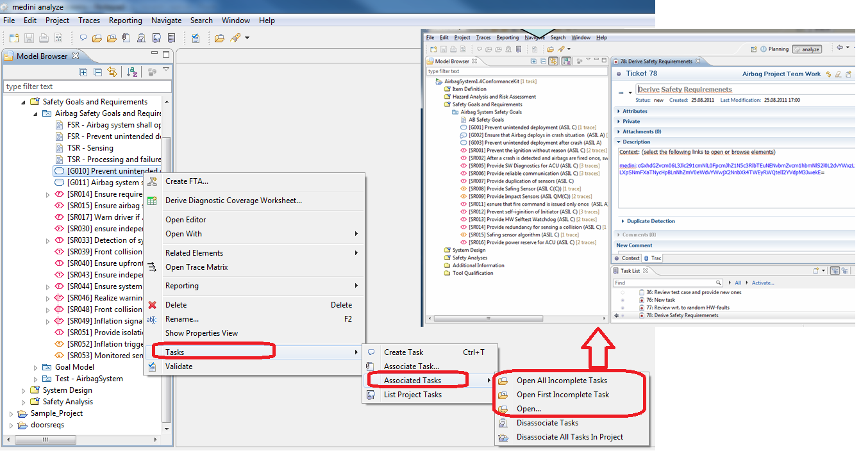Click the flashlight search icon in main toolbar
The image size is (861, 453).
(x=235, y=38)
